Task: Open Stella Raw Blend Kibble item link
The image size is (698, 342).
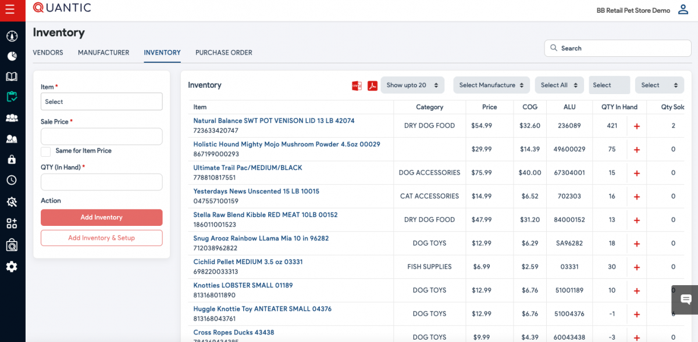Action: (266, 215)
